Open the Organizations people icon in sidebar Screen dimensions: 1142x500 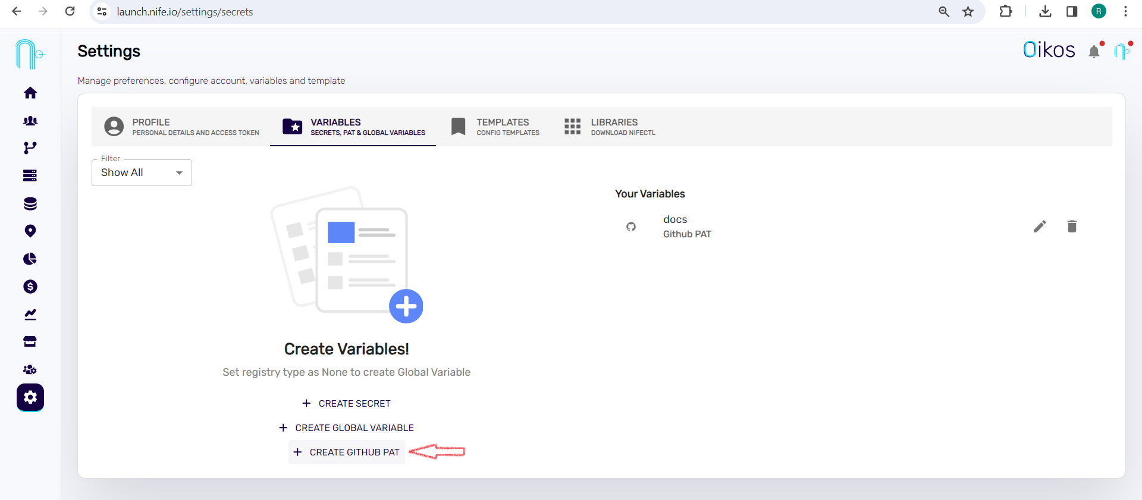[x=30, y=121]
